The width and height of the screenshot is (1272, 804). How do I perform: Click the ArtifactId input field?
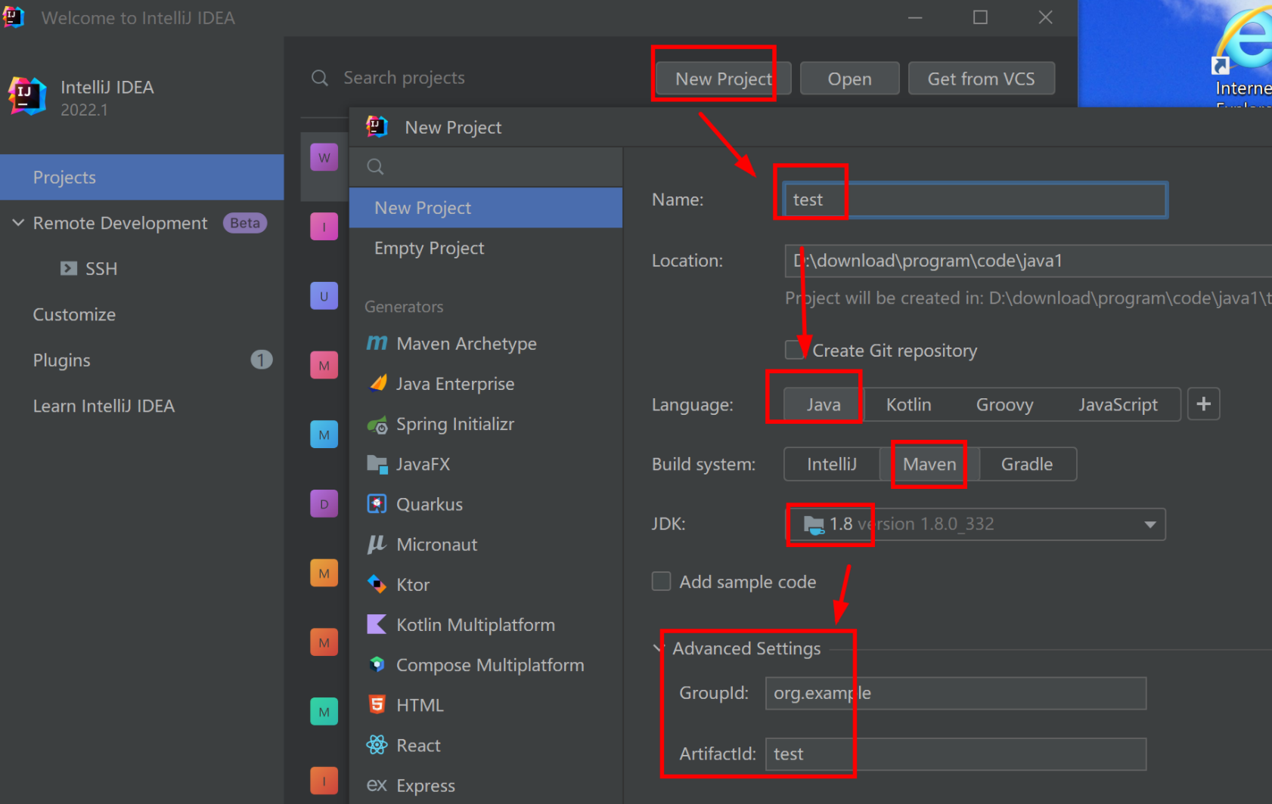point(955,753)
